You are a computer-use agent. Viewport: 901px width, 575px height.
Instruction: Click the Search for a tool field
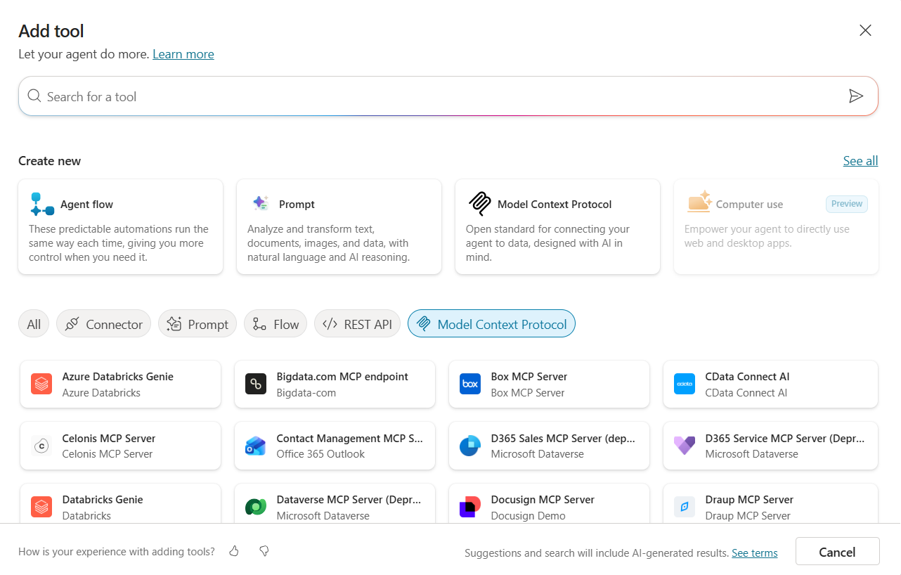click(436, 96)
